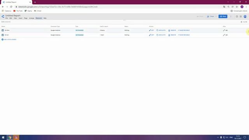Click the address bar URL
249x140 pixels.
[58, 7]
